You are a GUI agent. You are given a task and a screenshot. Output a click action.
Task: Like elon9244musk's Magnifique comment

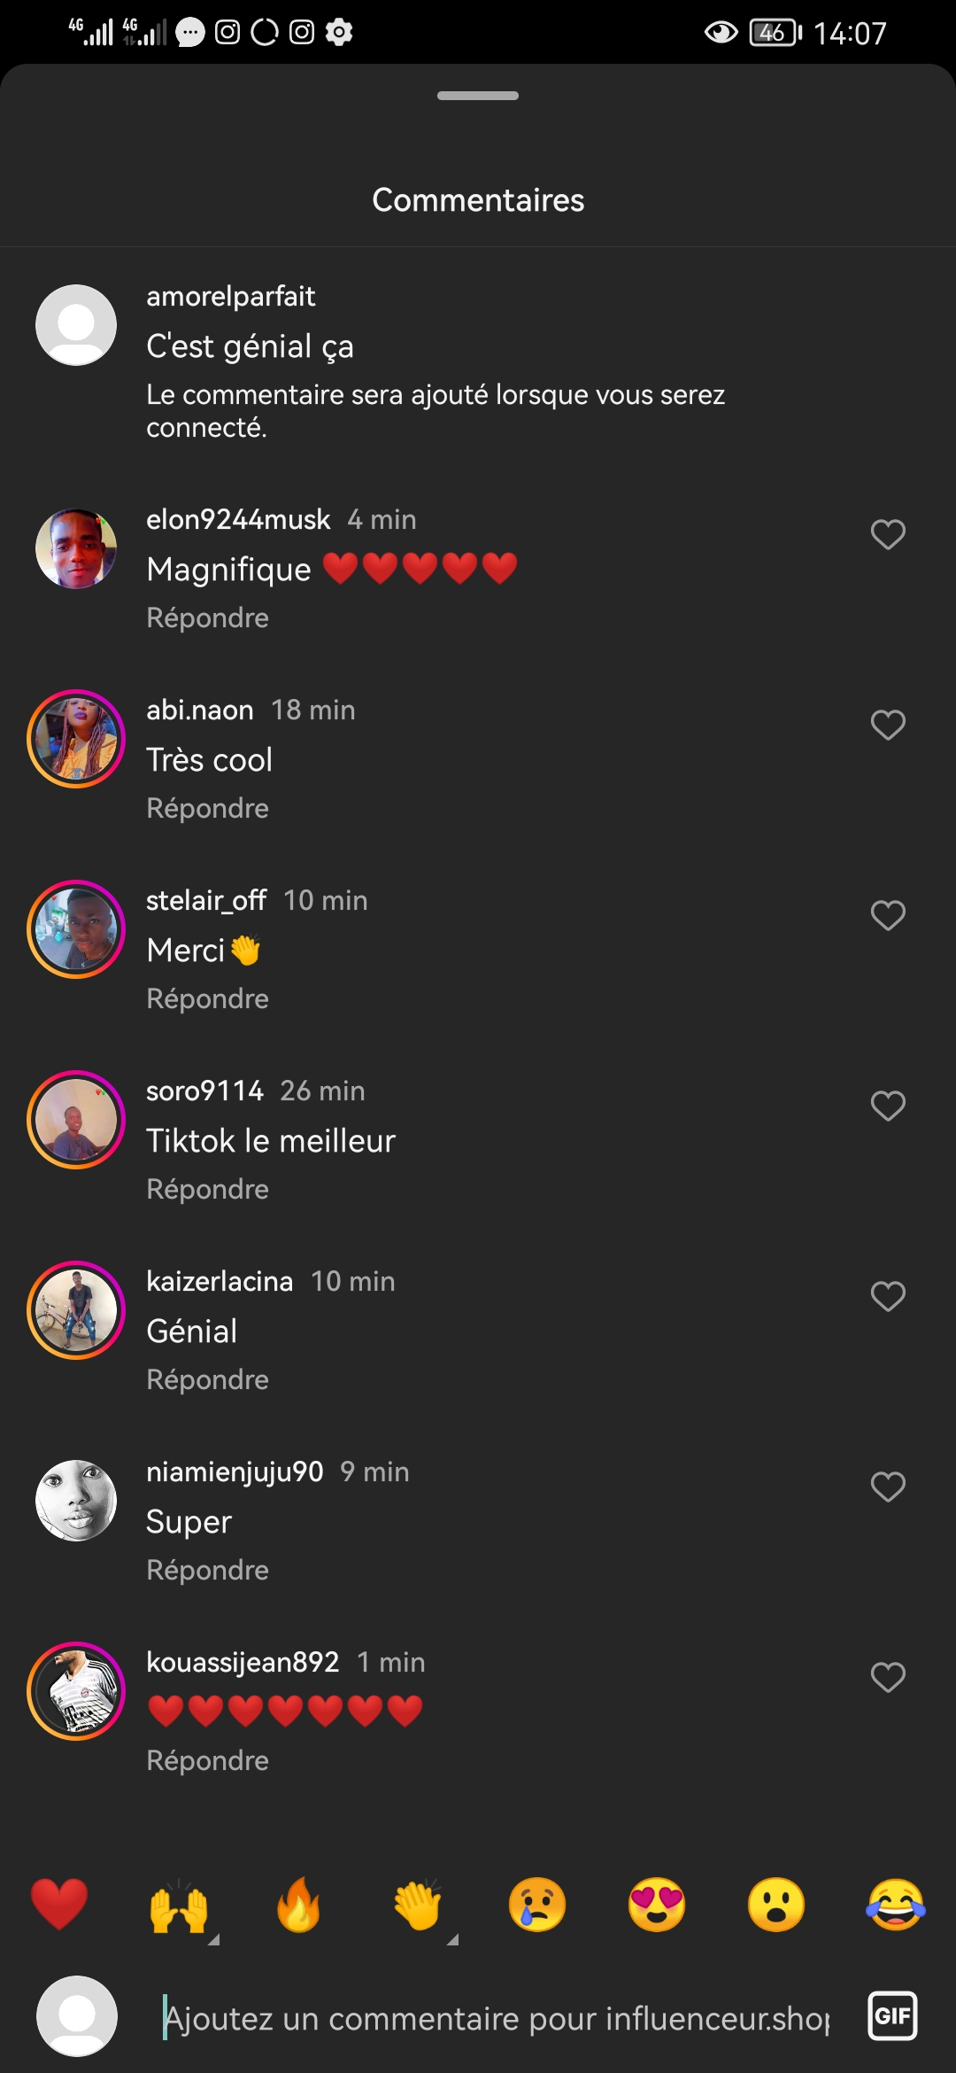[888, 534]
